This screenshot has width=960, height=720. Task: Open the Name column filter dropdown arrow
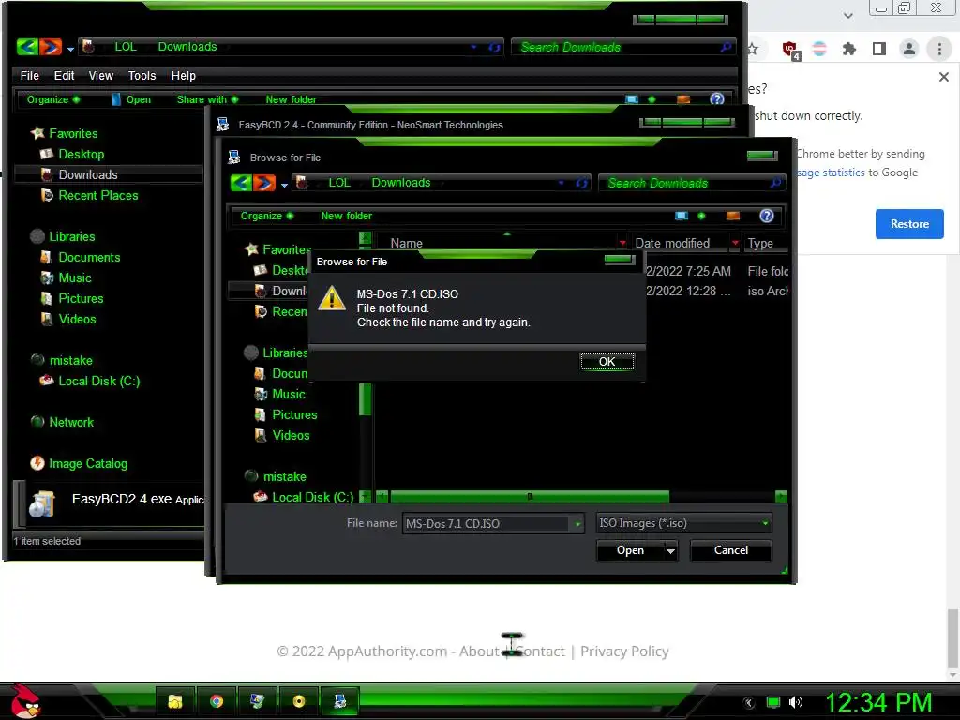coord(622,243)
